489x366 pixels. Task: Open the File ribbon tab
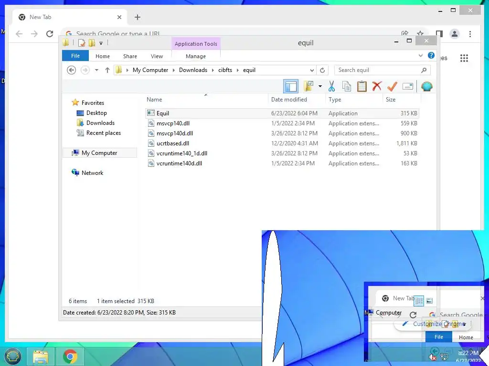(75, 56)
